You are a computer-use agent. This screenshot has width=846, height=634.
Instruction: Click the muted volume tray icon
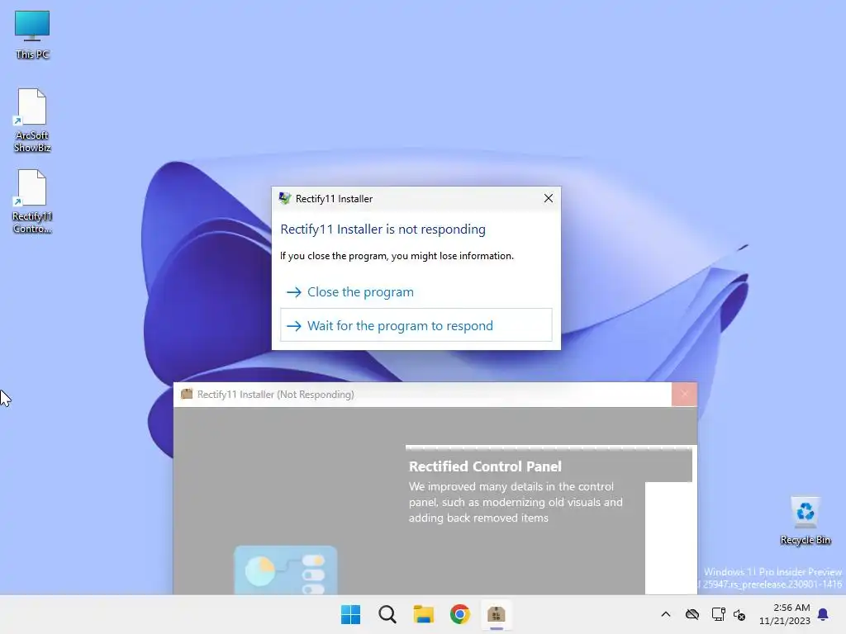(739, 614)
